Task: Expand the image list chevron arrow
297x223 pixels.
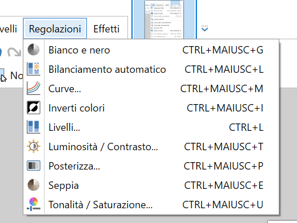Action: (205, 28)
